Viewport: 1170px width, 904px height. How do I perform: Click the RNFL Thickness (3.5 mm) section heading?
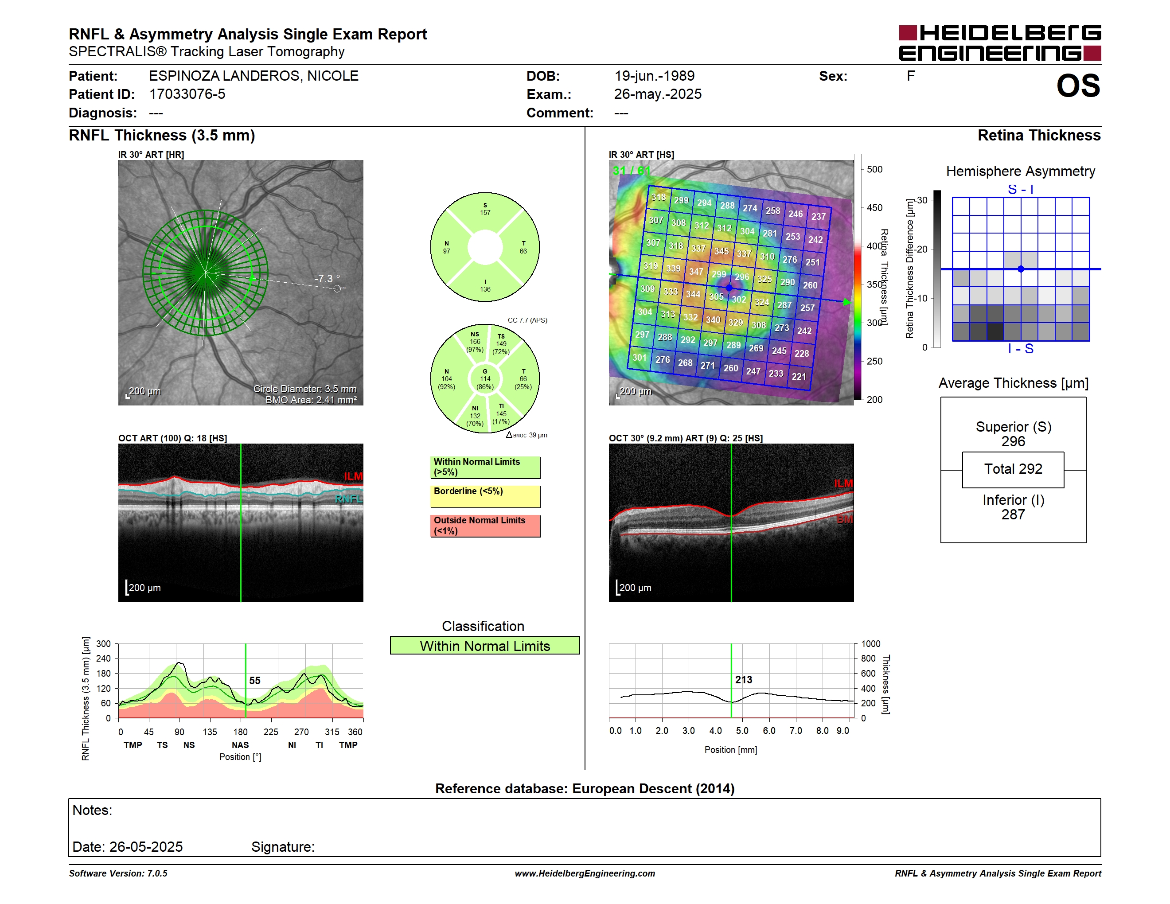[162, 135]
